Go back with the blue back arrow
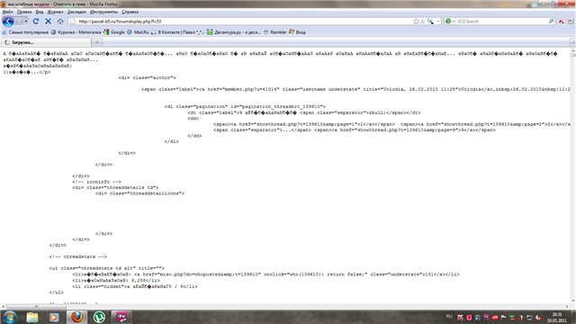The image size is (576, 324). click(x=8, y=22)
